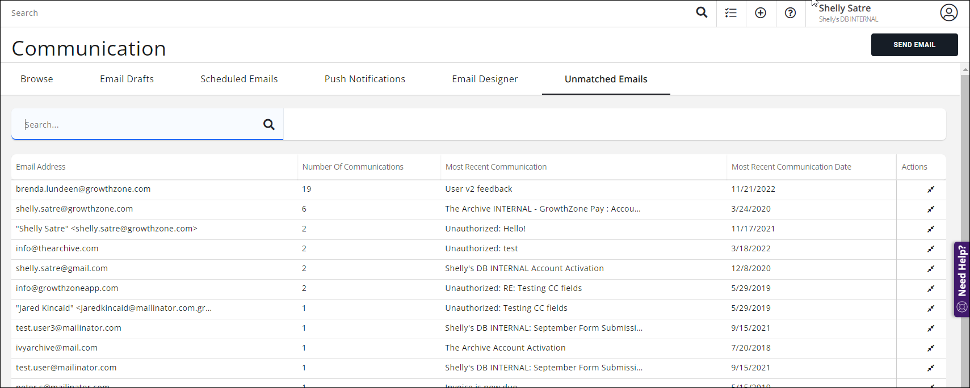The image size is (970, 388).
Task: Click action icon for info@thearchive.com row
Action: pyautogui.click(x=931, y=249)
